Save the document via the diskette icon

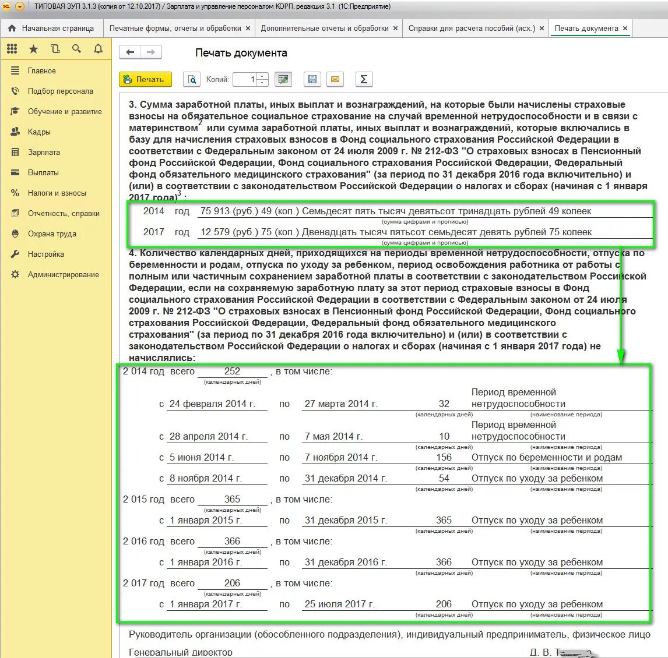312,79
